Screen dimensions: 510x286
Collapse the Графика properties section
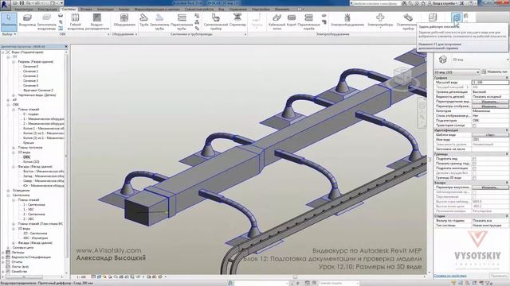(507, 78)
